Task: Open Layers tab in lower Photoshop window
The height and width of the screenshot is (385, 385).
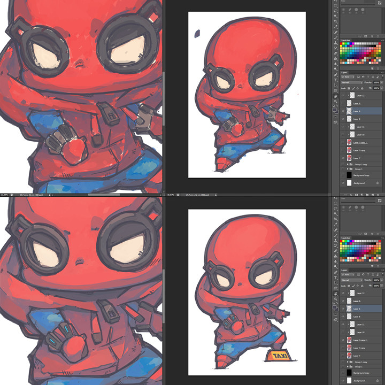Action: pyautogui.click(x=344, y=270)
